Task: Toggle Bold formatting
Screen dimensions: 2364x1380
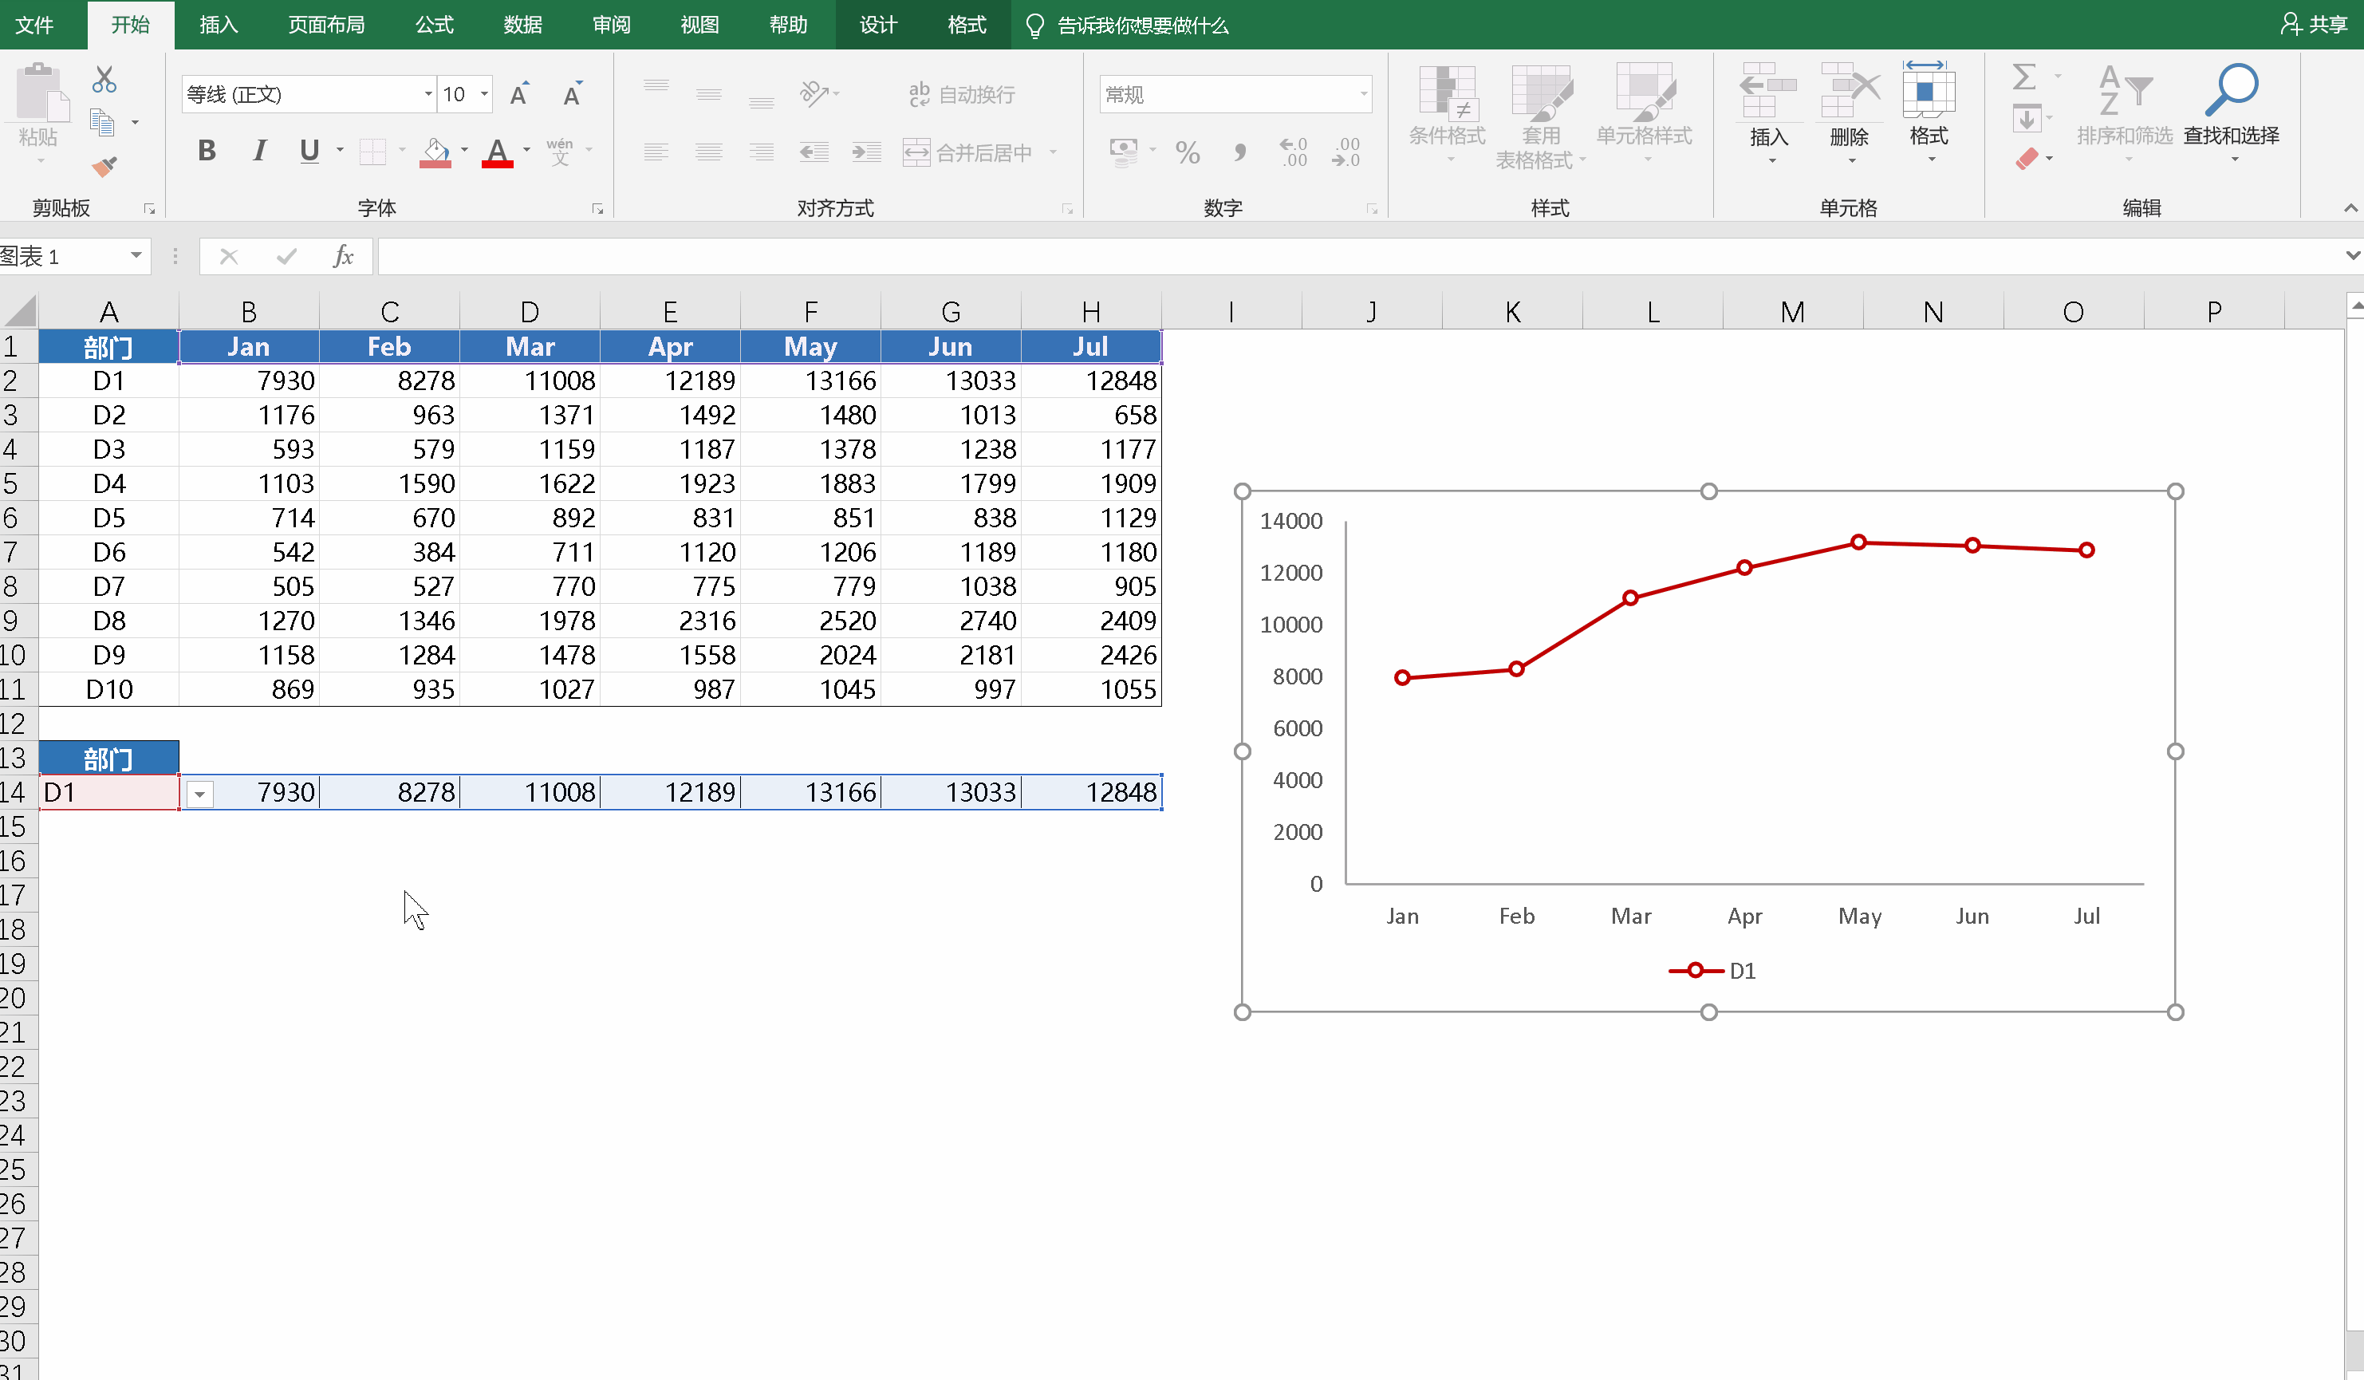Action: (x=207, y=151)
